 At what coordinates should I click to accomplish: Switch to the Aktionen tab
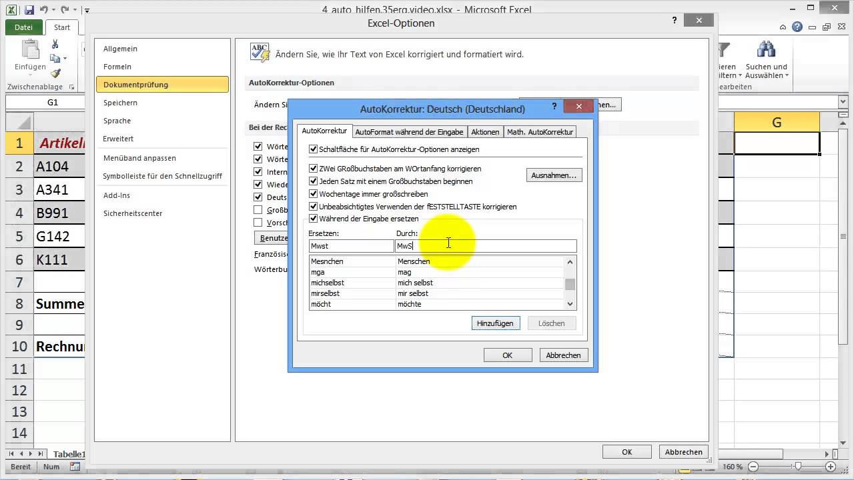(x=485, y=132)
